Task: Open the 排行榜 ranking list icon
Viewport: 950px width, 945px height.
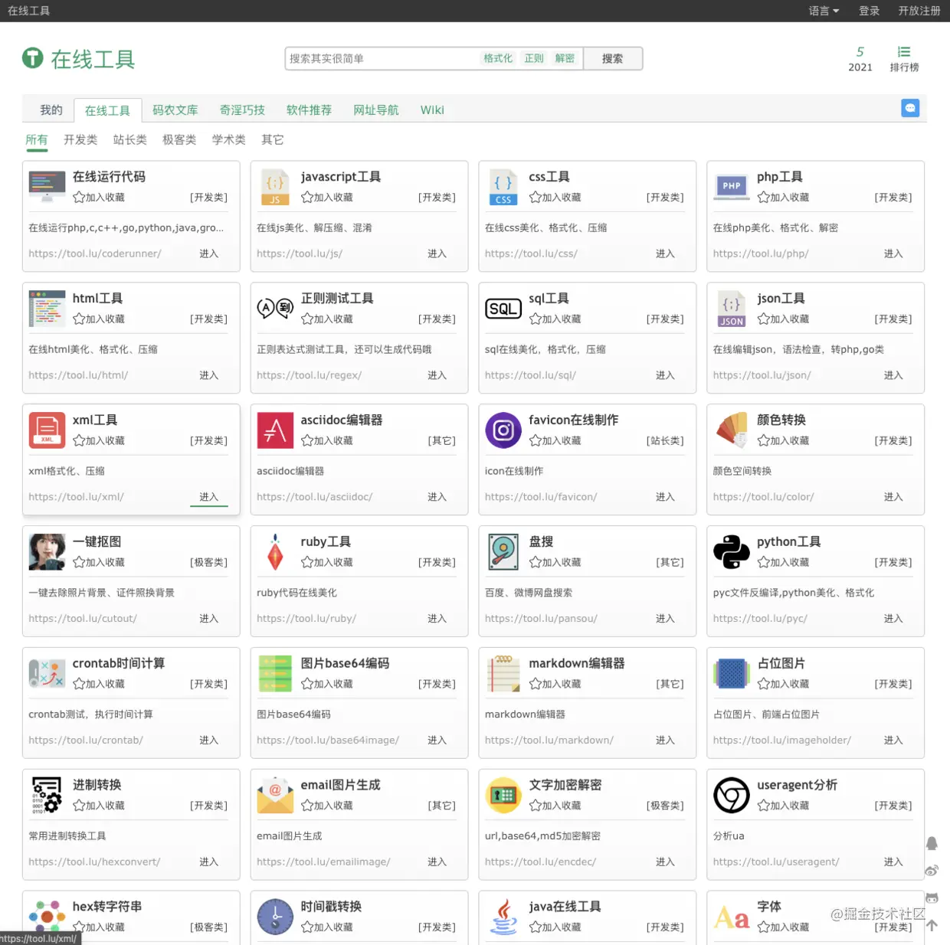Action: (x=904, y=52)
